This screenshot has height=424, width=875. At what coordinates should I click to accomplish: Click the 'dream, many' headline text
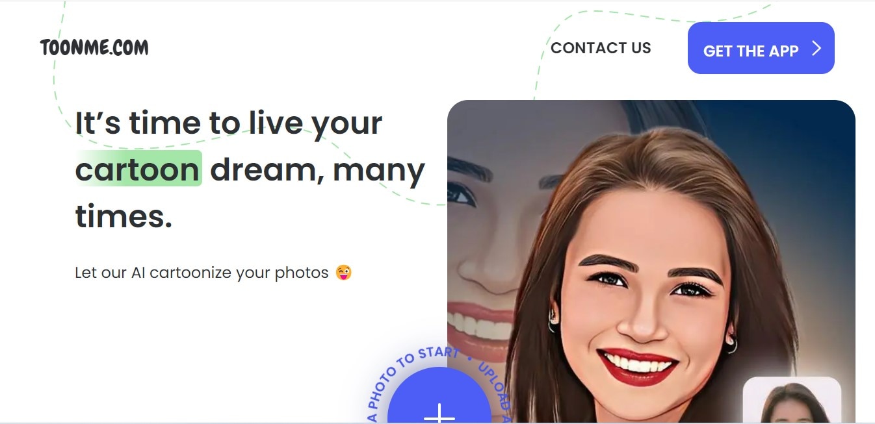pyautogui.click(x=317, y=170)
